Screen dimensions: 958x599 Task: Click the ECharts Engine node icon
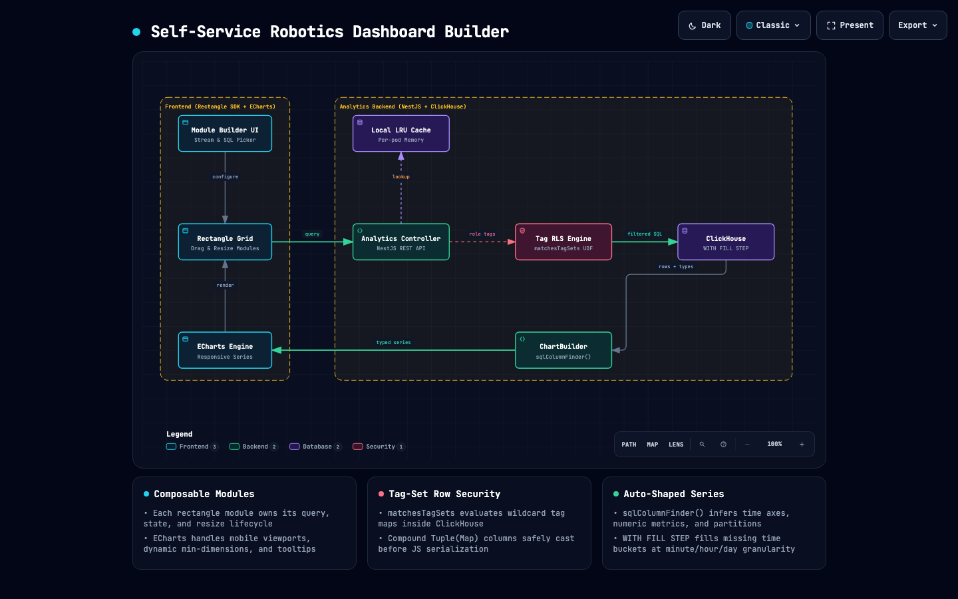(x=186, y=339)
